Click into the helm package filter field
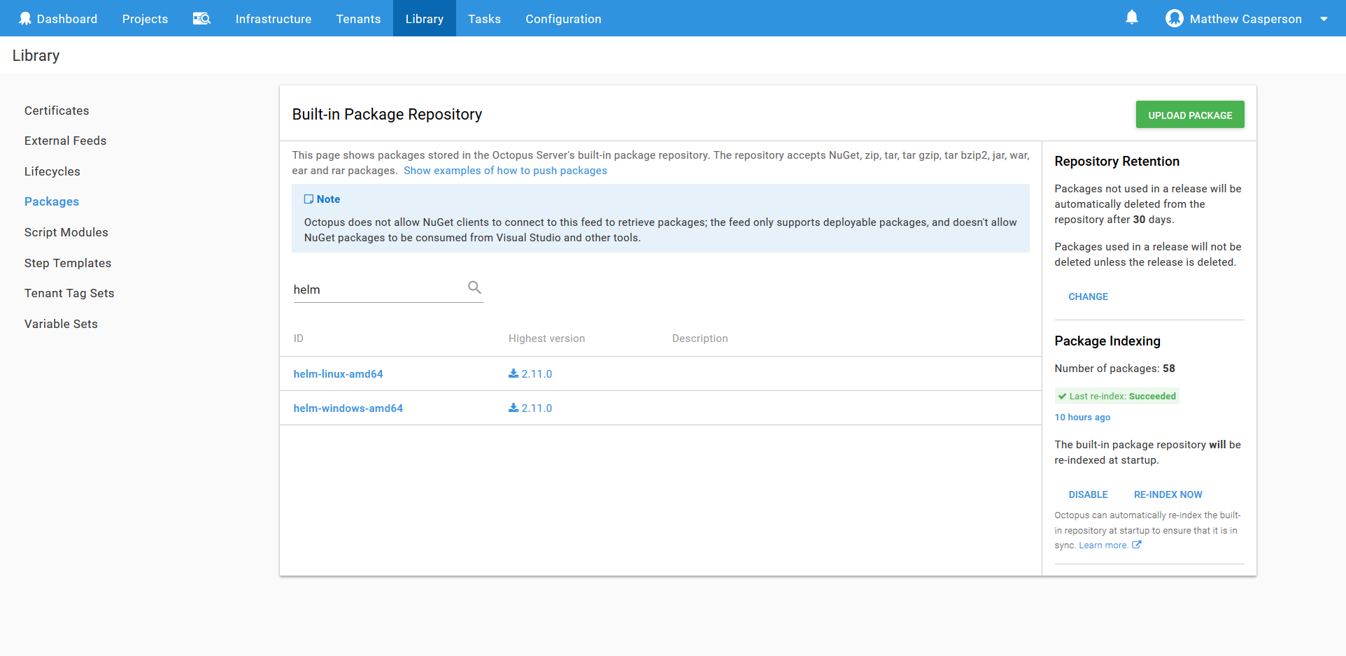 click(x=378, y=290)
